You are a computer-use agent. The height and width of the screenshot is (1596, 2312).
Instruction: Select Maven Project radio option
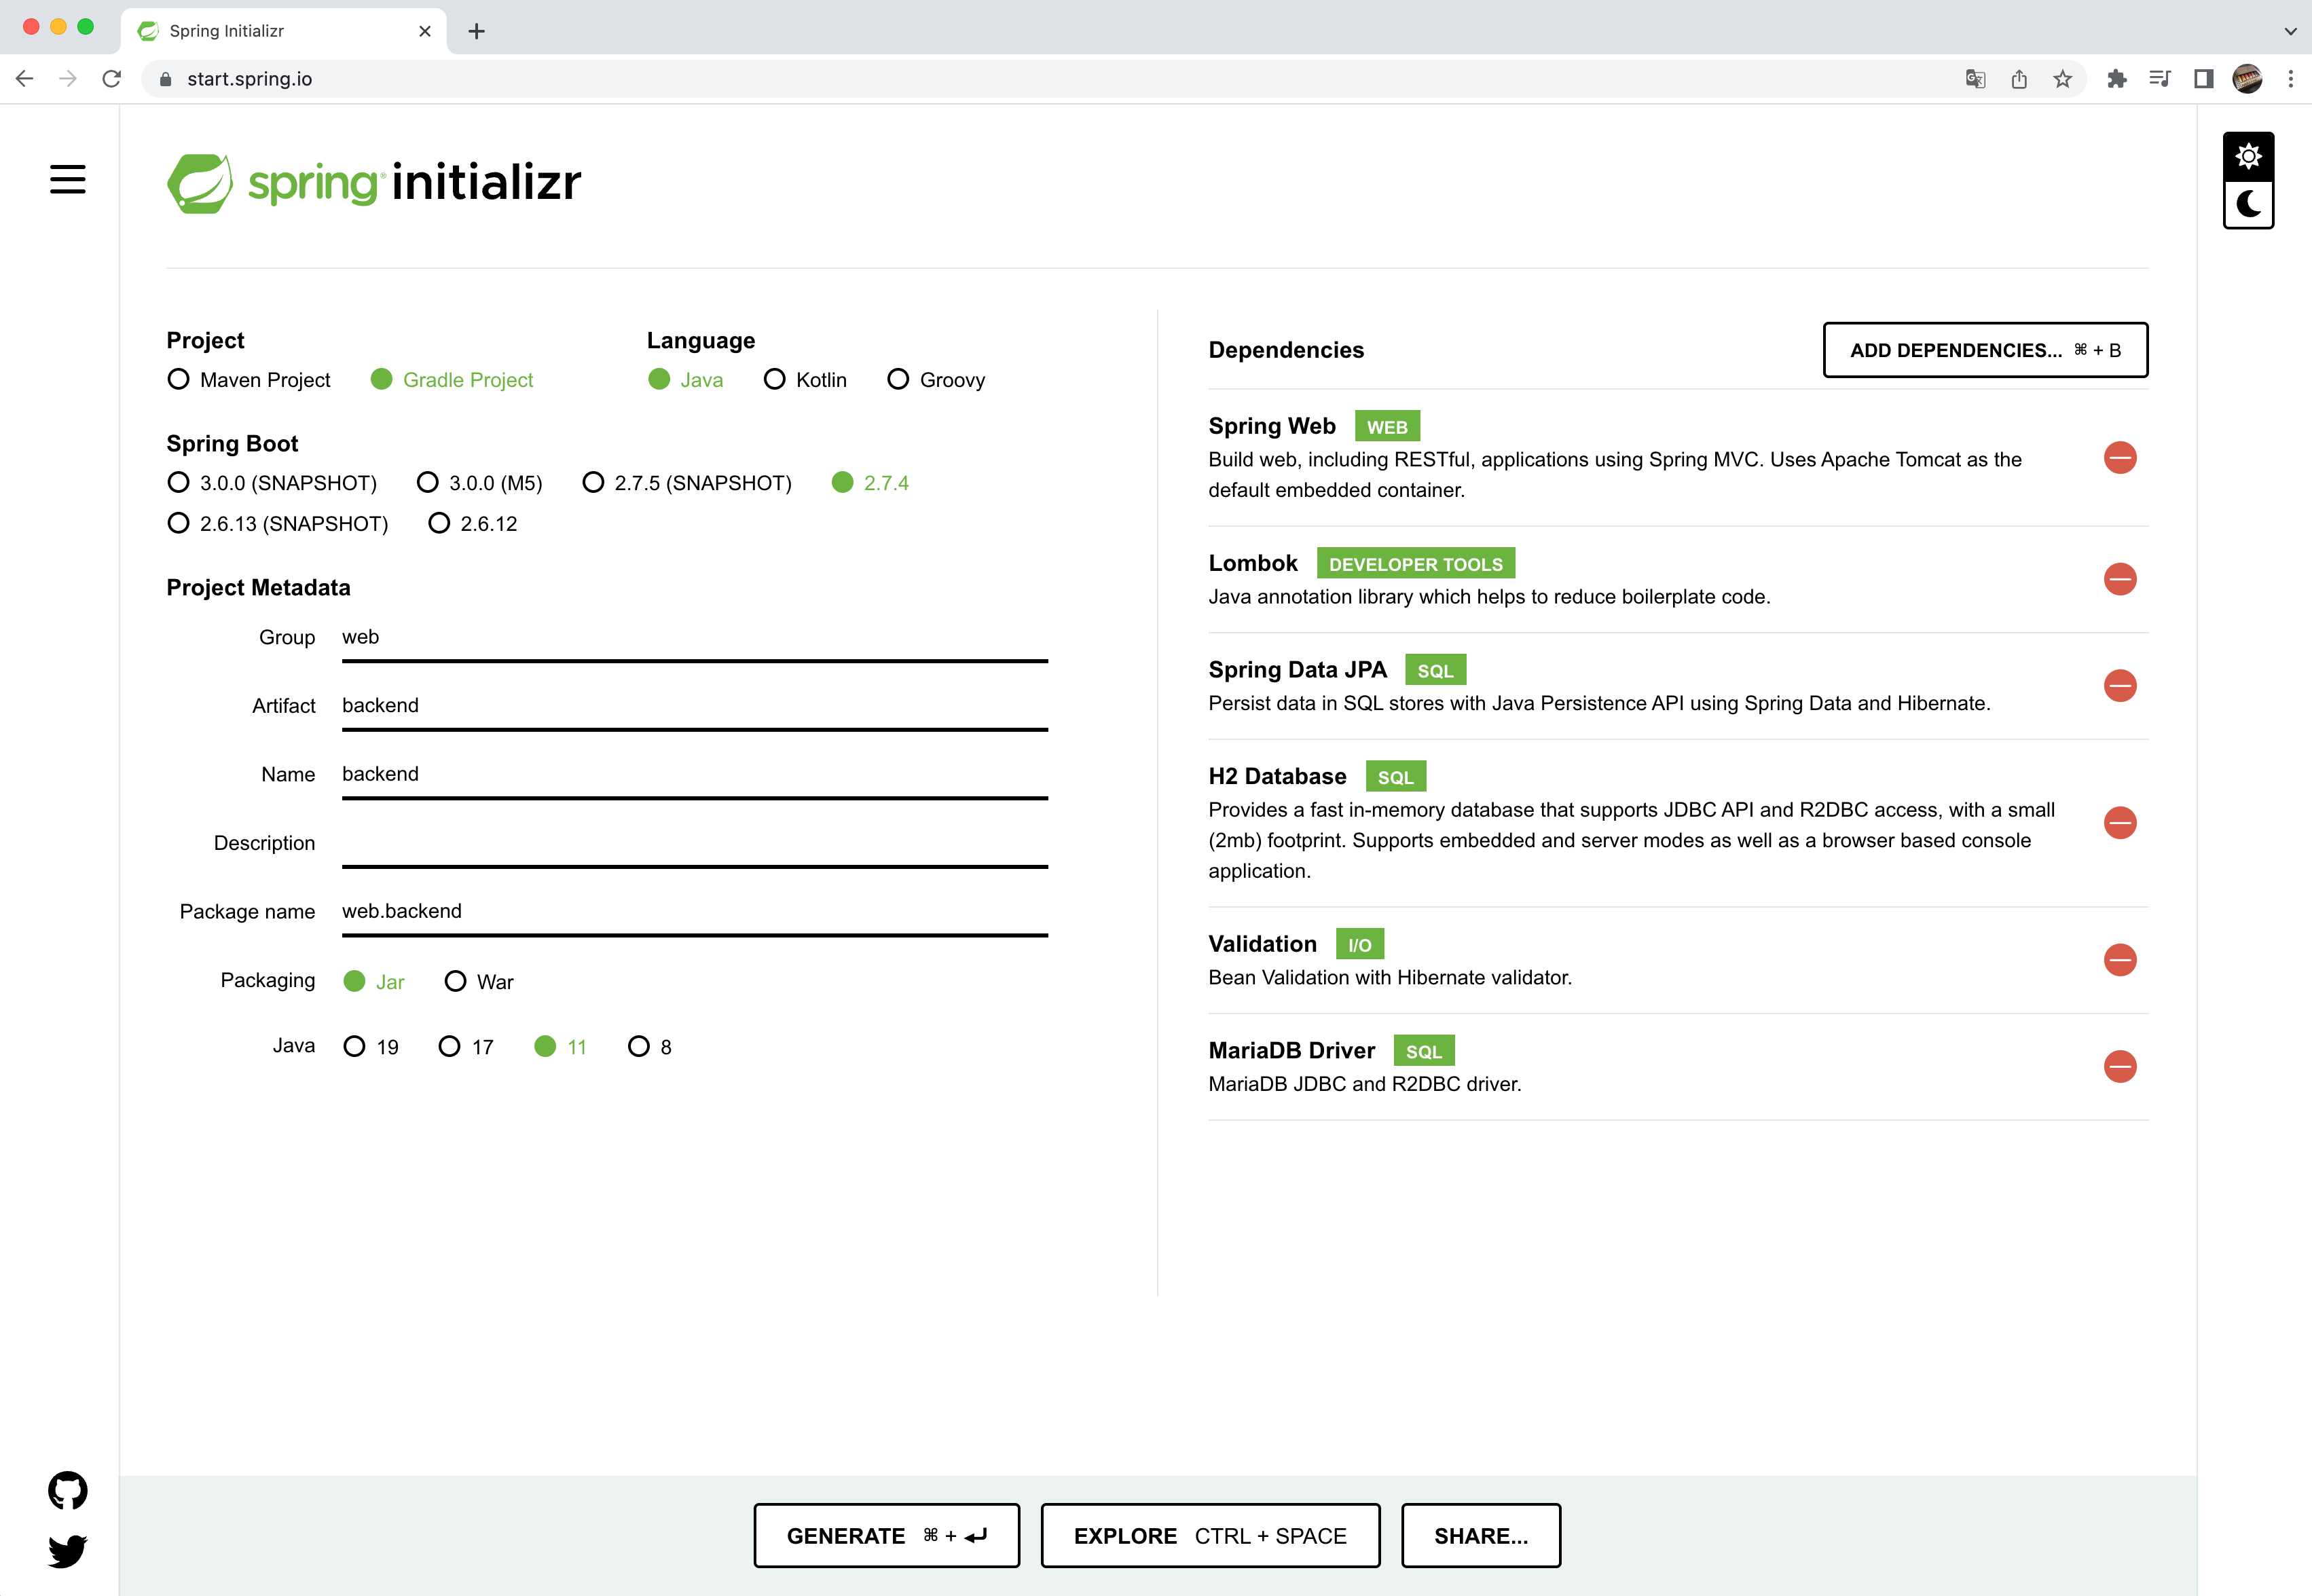(x=178, y=380)
